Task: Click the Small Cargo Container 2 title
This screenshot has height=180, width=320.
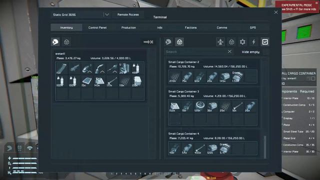Action: pos(183,62)
